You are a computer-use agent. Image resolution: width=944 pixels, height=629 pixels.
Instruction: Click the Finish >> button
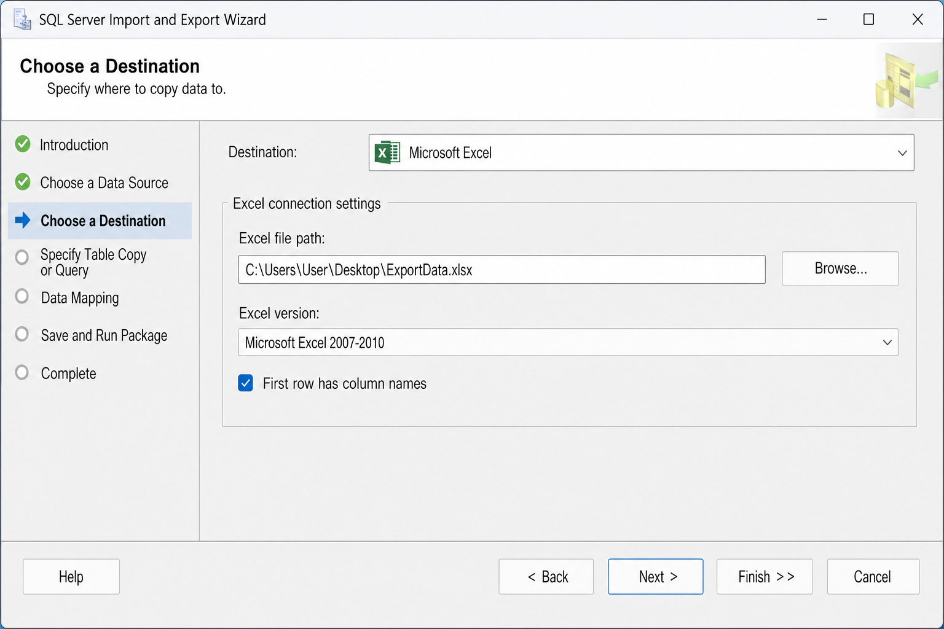[x=765, y=577]
